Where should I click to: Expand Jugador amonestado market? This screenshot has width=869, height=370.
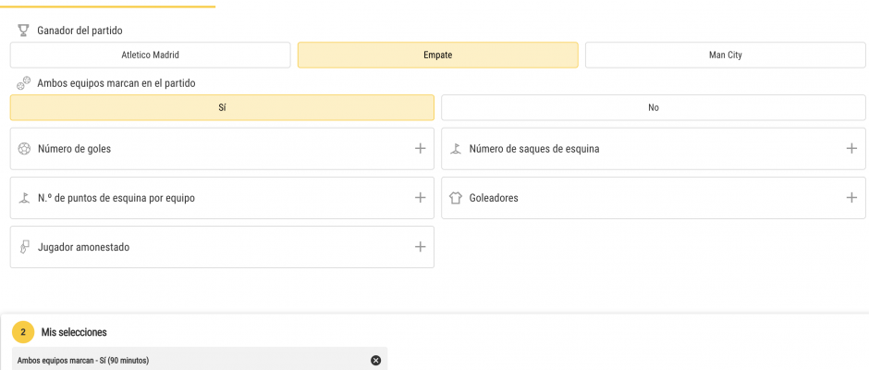click(420, 247)
